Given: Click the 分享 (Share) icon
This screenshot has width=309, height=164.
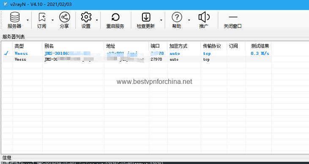Looking at the screenshot, I should coord(64,17).
